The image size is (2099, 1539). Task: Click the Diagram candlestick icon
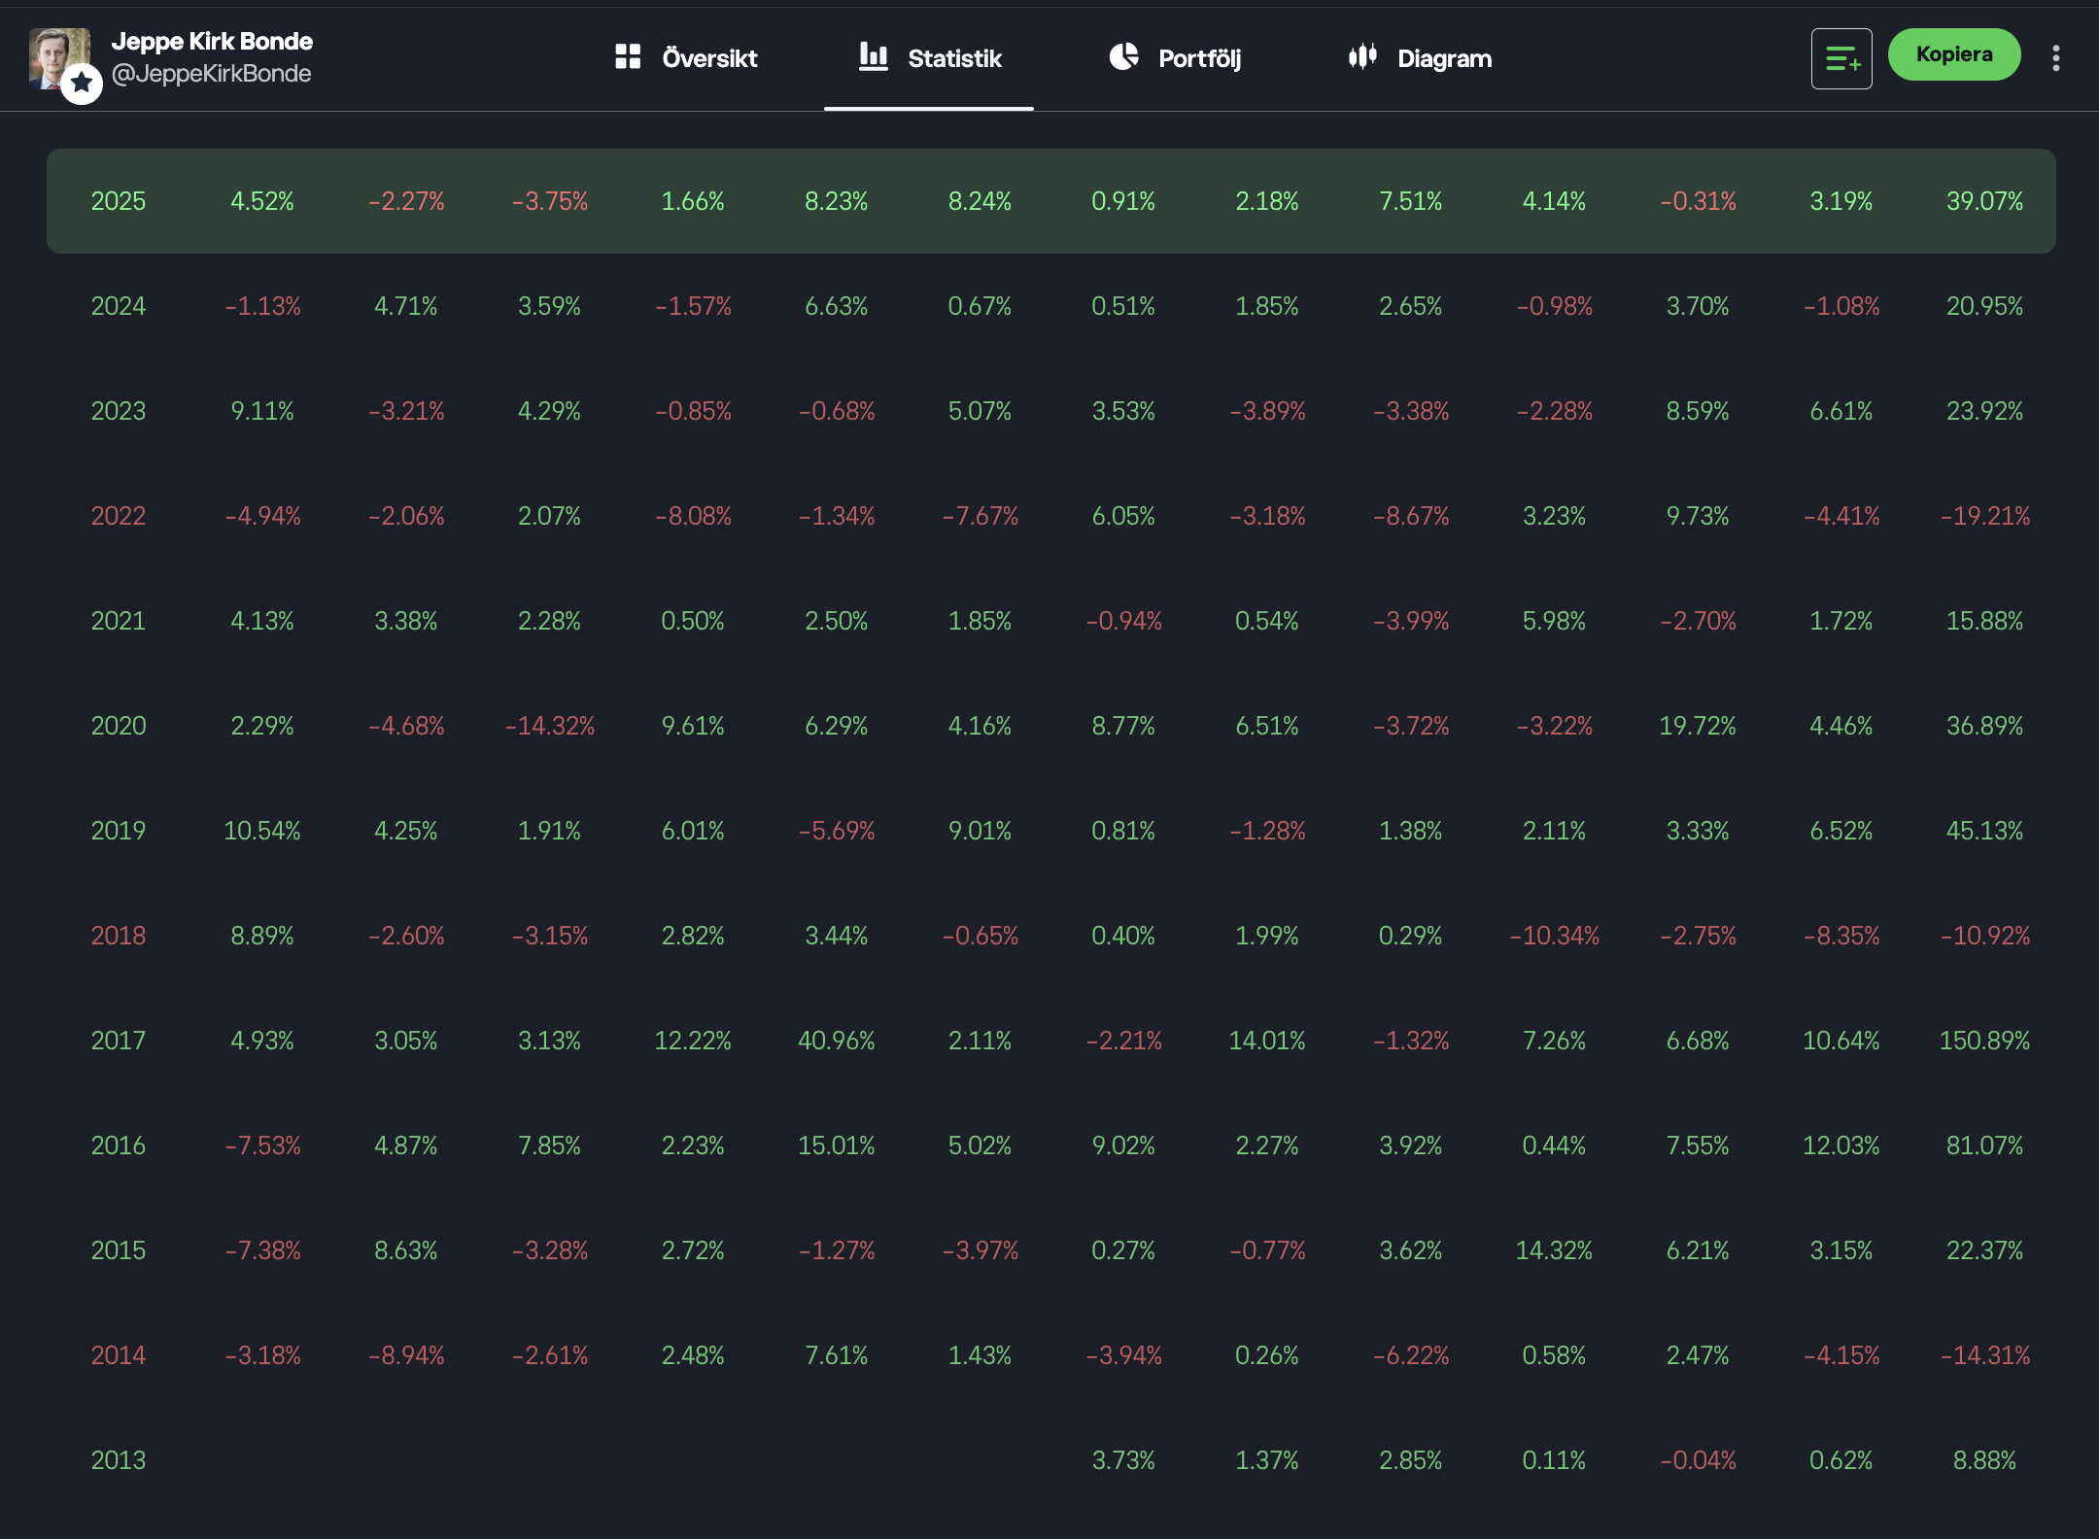(x=1362, y=56)
